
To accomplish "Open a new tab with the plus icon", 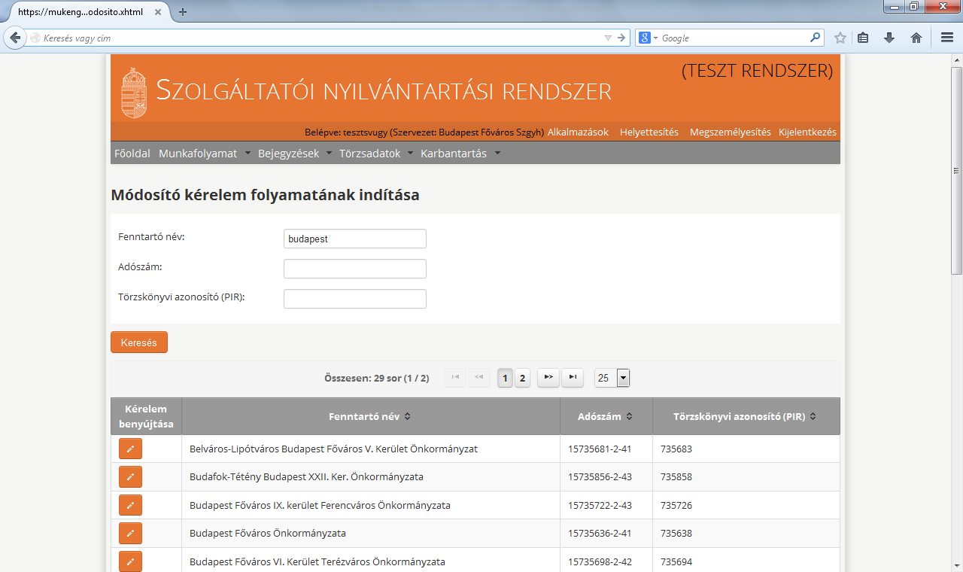I will (183, 12).
